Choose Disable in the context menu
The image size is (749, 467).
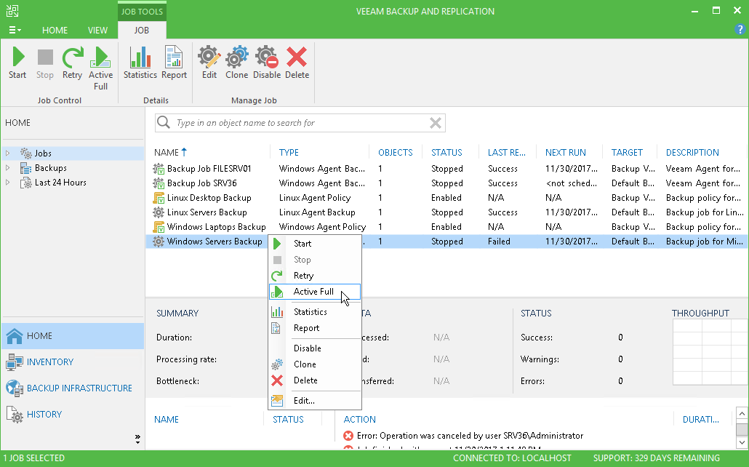(x=315, y=348)
